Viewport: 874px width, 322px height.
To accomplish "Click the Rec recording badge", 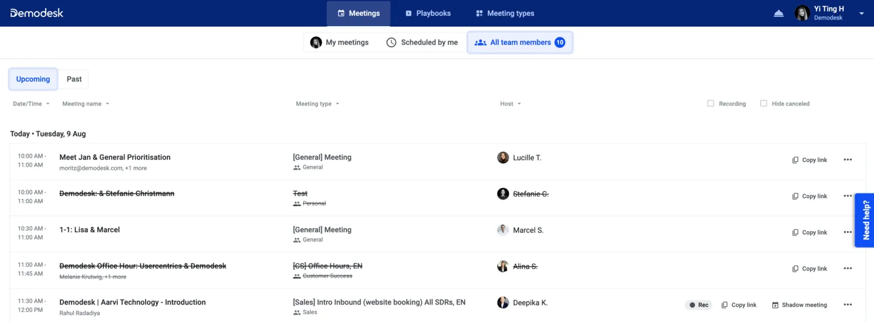I will coord(699,306).
